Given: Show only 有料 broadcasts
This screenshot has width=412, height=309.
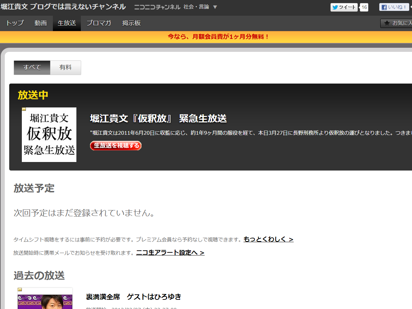Looking at the screenshot, I should tap(65, 68).
